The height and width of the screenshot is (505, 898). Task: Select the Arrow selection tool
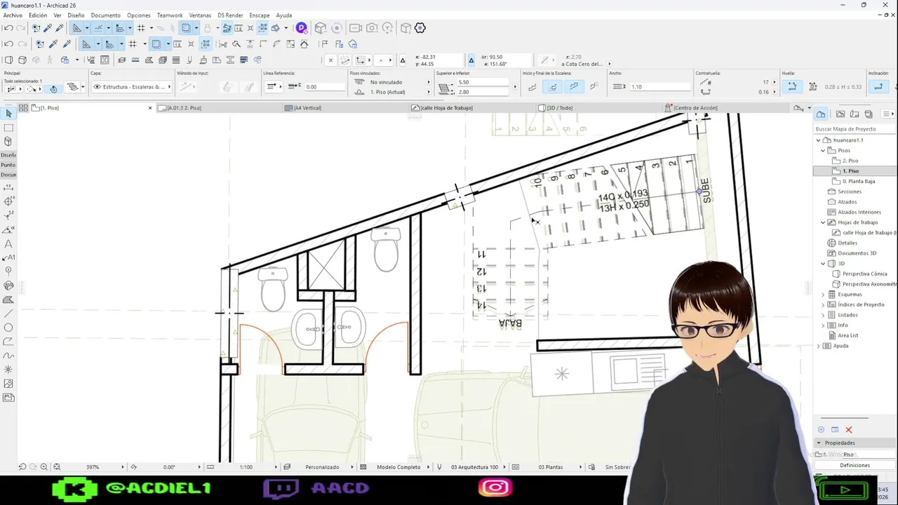(x=8, y=114)
